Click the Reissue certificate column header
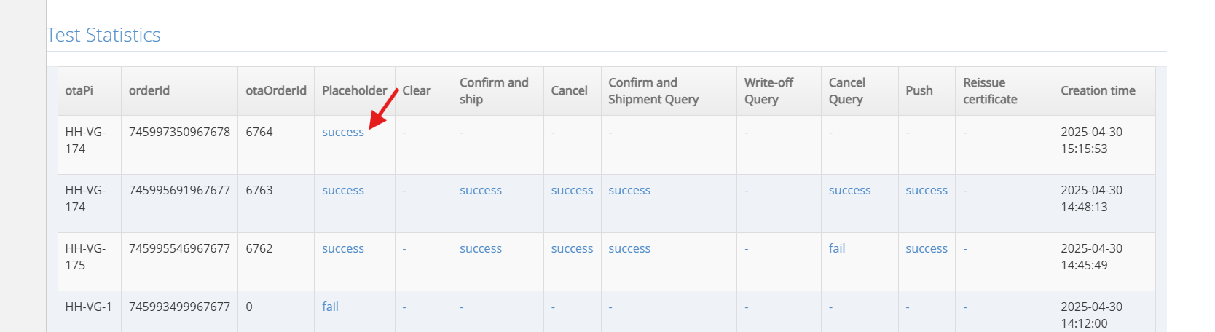Viewport: 1215px width, 332px height. [x=990, y=91]
